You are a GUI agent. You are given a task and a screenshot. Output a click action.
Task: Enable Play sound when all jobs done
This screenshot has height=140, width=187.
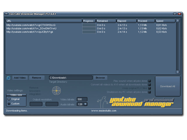click(150, 81)
